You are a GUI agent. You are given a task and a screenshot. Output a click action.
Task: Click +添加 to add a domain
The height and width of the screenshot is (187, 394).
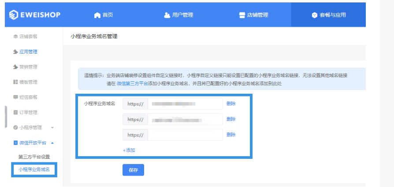pyautogui.click(x=129, y=150)
